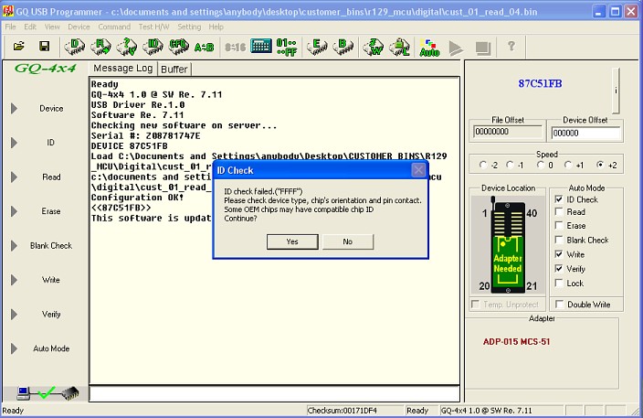
Task: Click the File Offset input field
Action: pos(497,133)
